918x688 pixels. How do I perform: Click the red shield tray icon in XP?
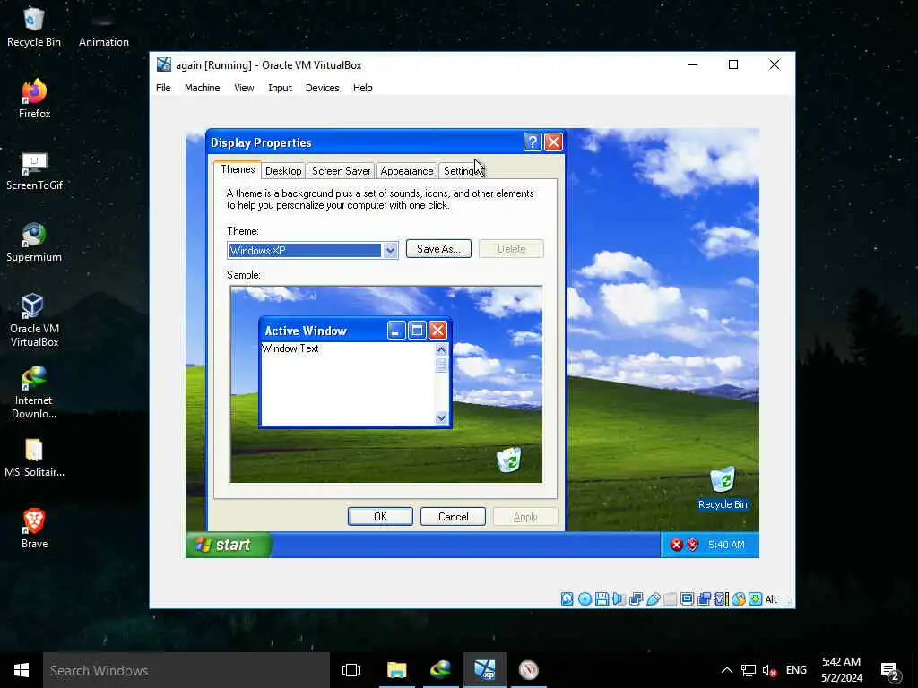693,545
